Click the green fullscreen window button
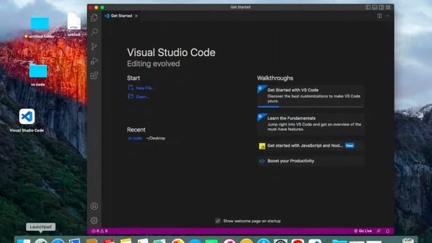Viewport: 432px width, 243px height. click(x=102, y=7)
